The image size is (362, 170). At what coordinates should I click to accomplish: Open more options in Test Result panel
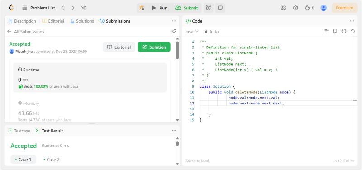174,131
